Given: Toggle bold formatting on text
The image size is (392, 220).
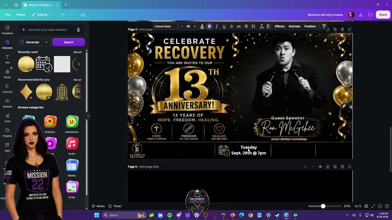Looking at the screenshot, I should pos(209,26).
